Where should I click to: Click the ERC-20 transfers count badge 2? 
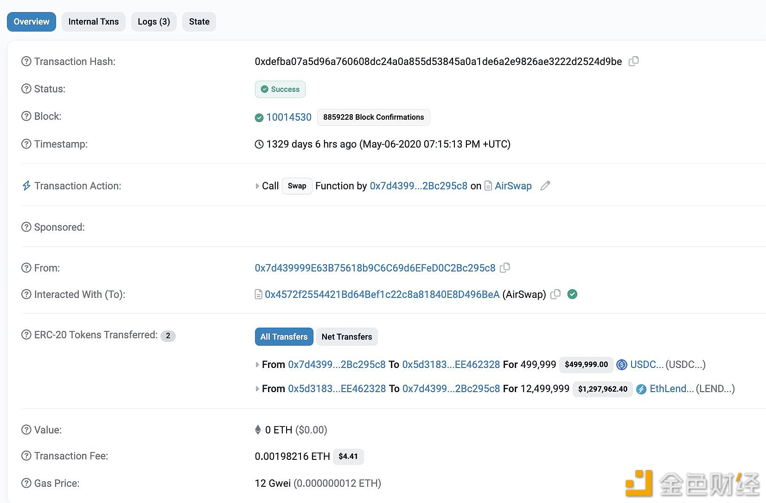click(x=168, y=335)
